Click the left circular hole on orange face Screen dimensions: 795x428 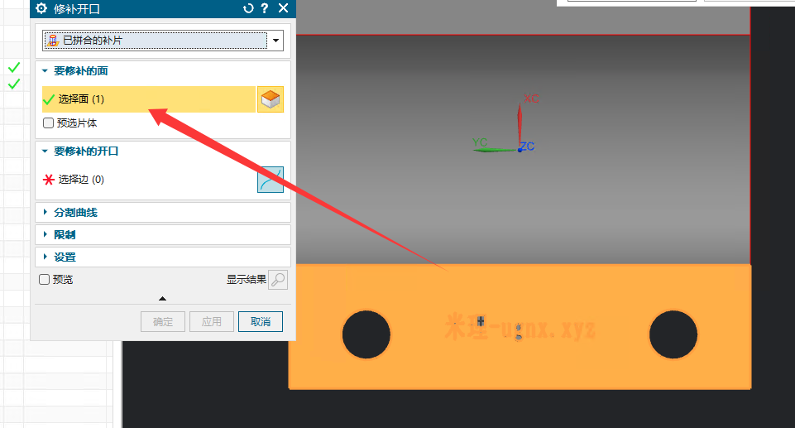click(366, 335)
